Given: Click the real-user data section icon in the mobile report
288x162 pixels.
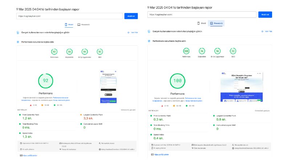Looking at the screenshot, I should tap(18, 33).
